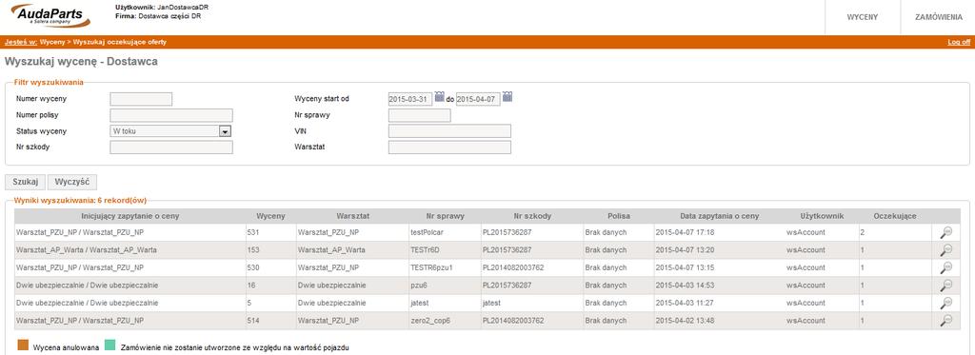Click Warsztat_AP_Warta / Warsztat_AP_Warta initiator cell

tap(129, 250)
